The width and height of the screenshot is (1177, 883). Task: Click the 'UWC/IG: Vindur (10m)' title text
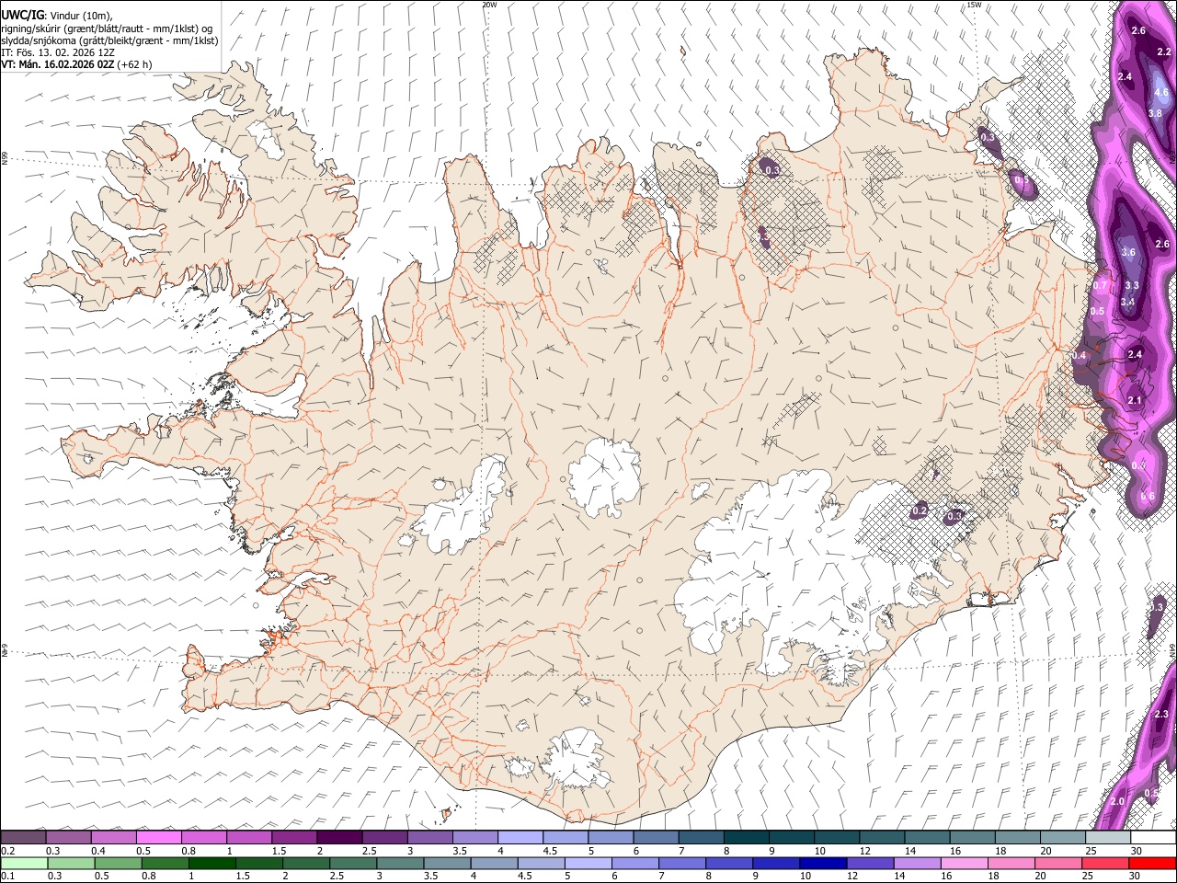pos(57,16)
